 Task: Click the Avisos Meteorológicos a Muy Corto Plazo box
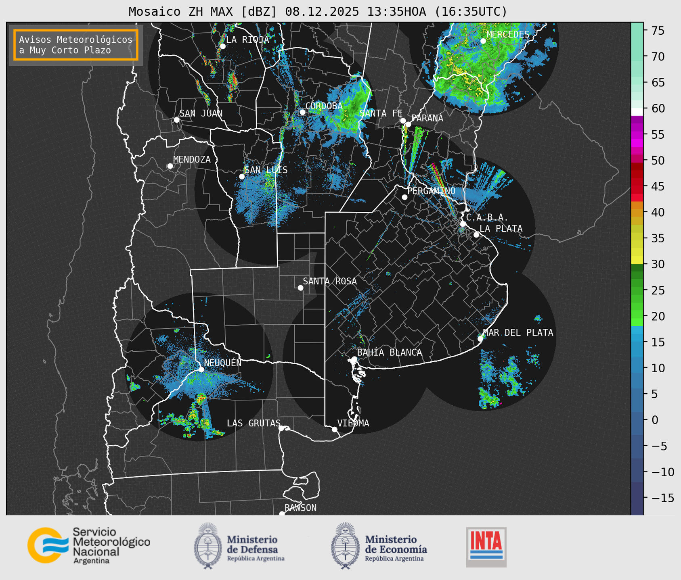click(x=76, y=45)
